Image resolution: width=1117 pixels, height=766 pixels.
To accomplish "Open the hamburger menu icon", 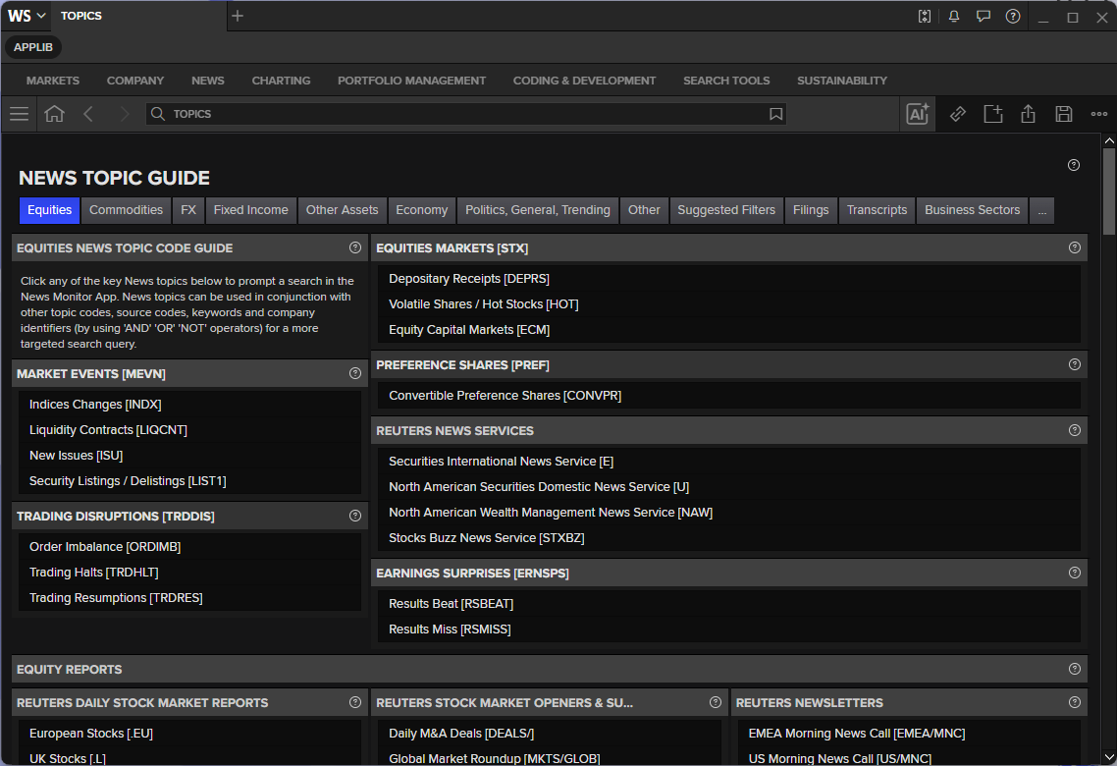I will (x=20, y=114).
